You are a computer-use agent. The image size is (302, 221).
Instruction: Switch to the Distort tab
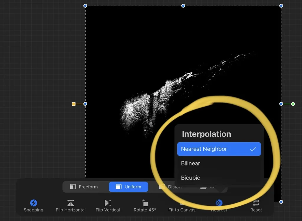click(x=173, y=186)
